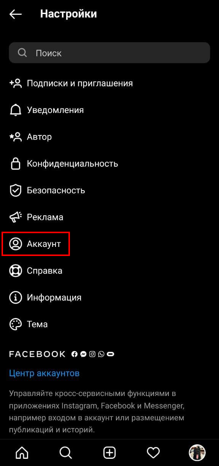This screenshot has width=219, height=466.
Task: Open profile via avatar thumbnail
Action: pos(197,453)
